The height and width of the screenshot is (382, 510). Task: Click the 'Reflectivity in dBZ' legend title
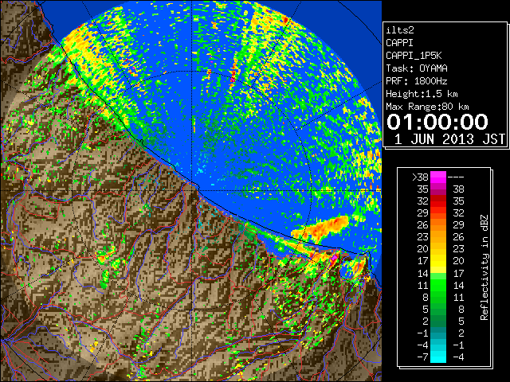(x=484, y=267)
